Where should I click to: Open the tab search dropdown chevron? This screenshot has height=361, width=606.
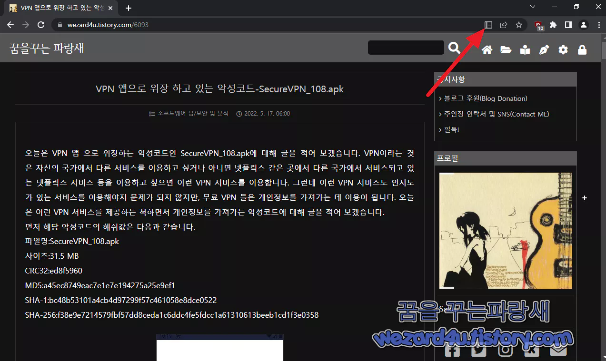coord(532,7)
